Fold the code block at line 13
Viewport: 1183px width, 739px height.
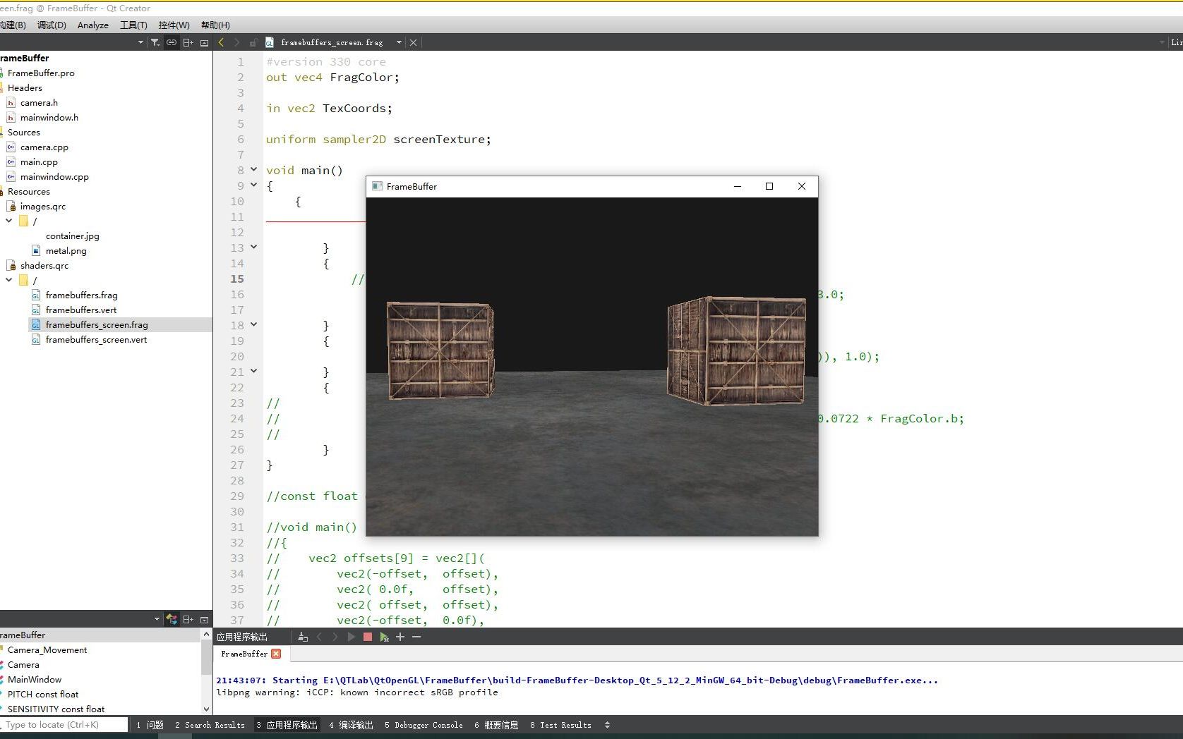click(254, 247)
